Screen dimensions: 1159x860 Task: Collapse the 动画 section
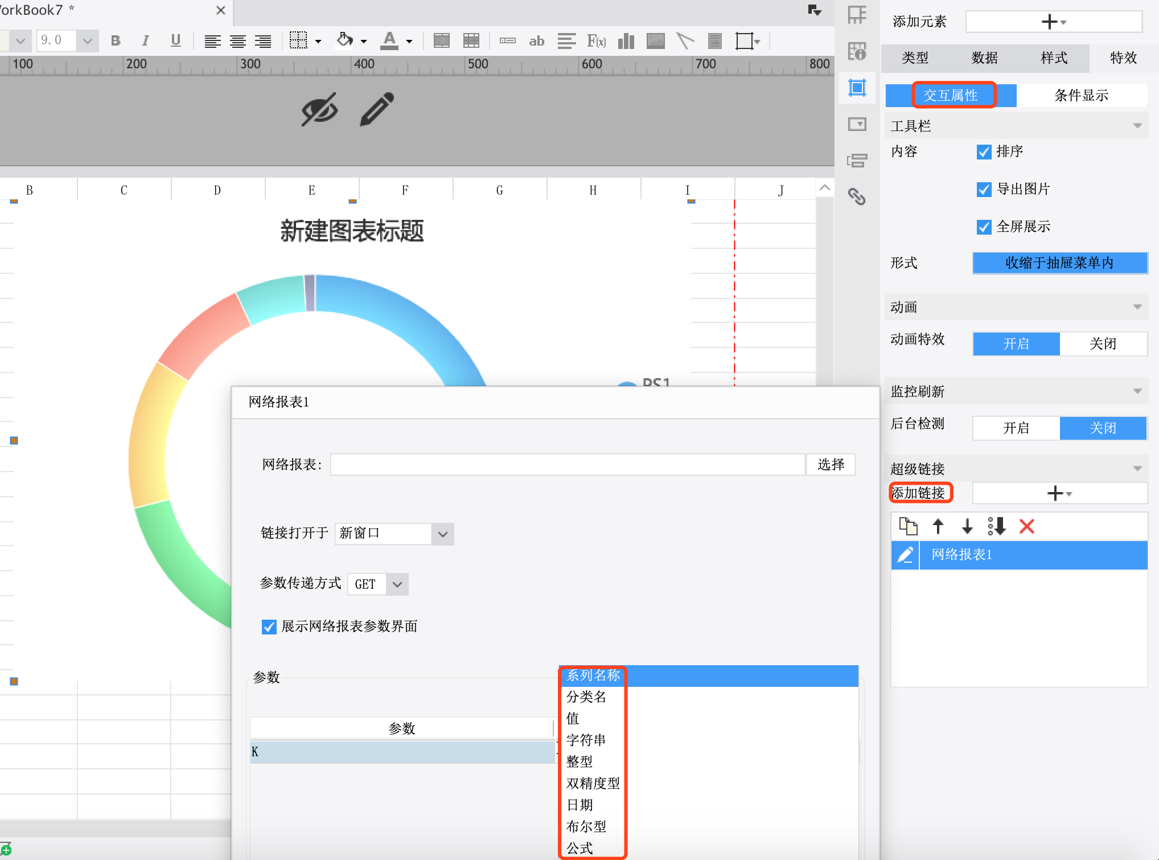coord(1137,307)
